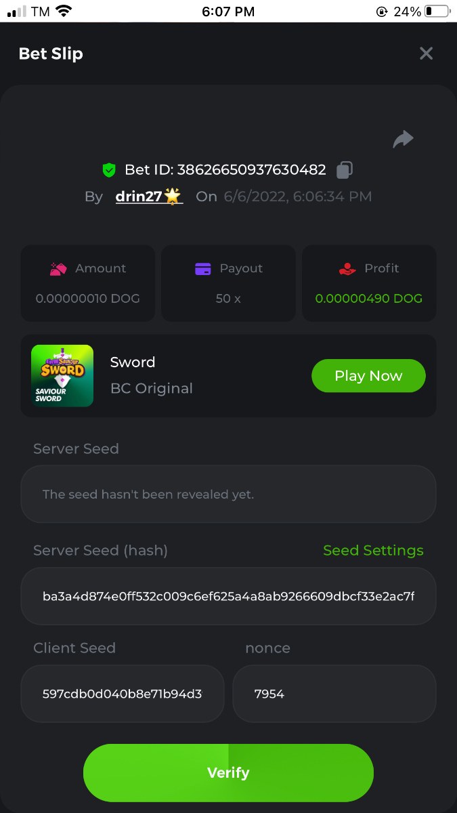Tap the Amount chips icon
This screenshot has height=813, width=457.
click(x=58, y=269)
